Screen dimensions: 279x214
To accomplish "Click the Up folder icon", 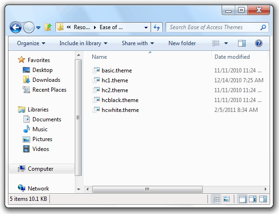I will click(x=48, y=27).
